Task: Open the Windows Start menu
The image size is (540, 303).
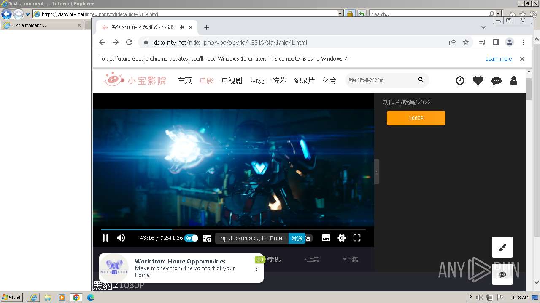Action: [x=11, y=297]
